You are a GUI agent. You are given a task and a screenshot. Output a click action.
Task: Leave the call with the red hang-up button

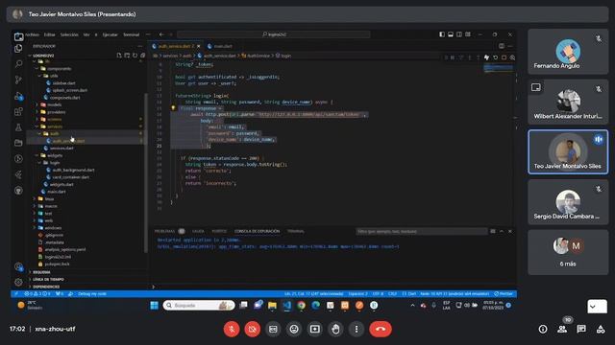[381, 330]
